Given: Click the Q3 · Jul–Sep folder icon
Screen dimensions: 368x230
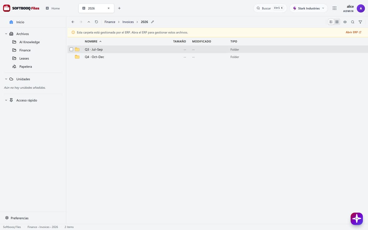Looking at the screenshot, I should (x=77, y=49).
